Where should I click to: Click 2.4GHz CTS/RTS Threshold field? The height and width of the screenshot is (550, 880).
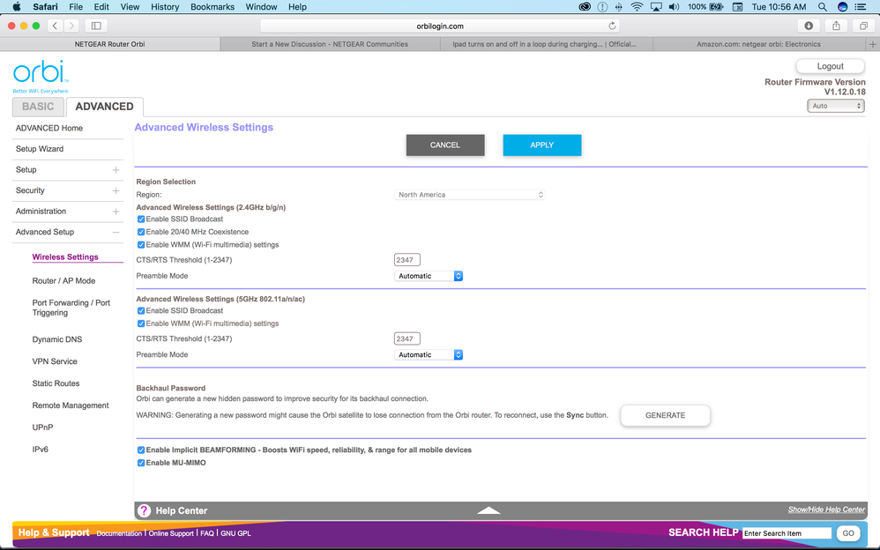pos(406,260)
